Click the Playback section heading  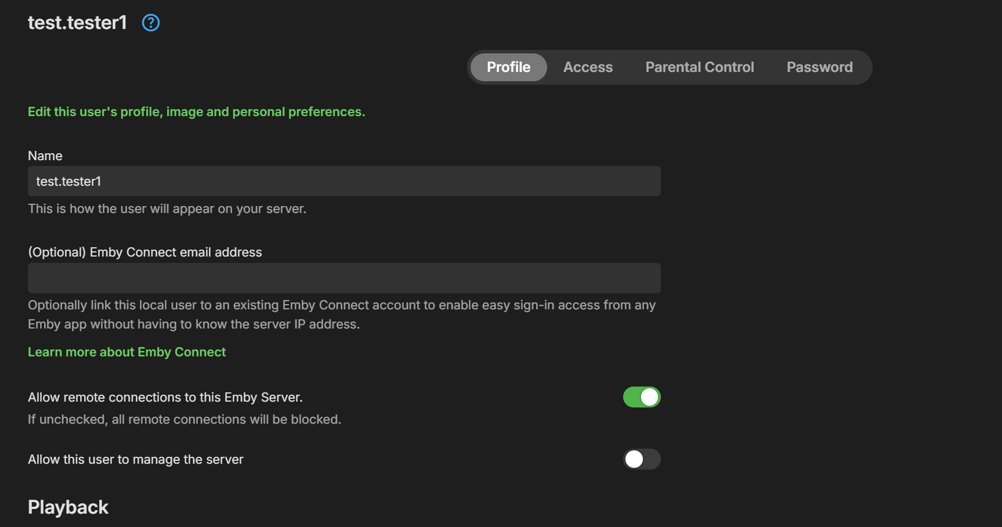pos(68,507)
